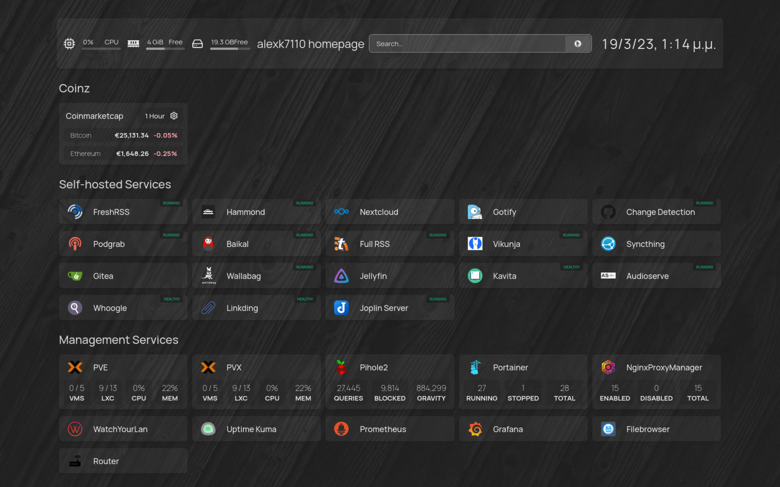Click the RUNNING badge on Joplin Server
The height and width of the screenshot is (487, 780).
click(438, 299)
